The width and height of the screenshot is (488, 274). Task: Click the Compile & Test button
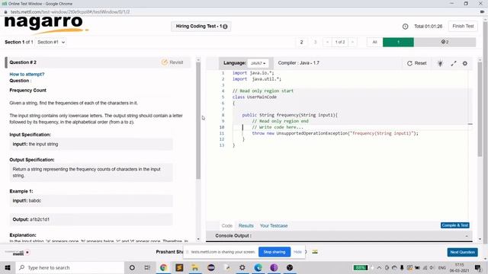[x=455, y=225]
